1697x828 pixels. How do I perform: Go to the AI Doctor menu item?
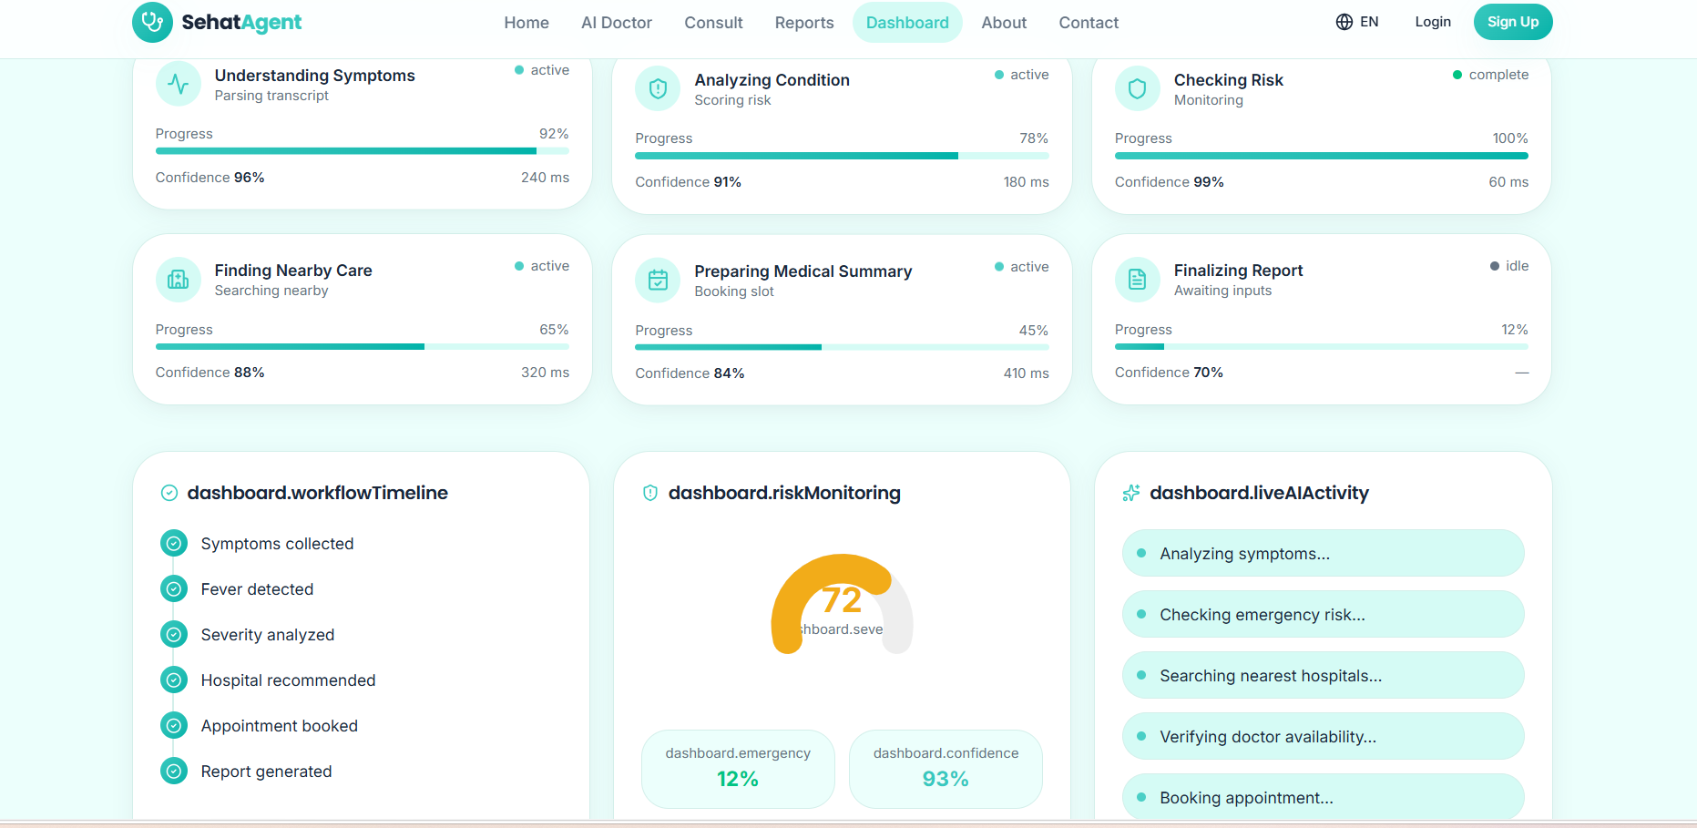[617, 23]
